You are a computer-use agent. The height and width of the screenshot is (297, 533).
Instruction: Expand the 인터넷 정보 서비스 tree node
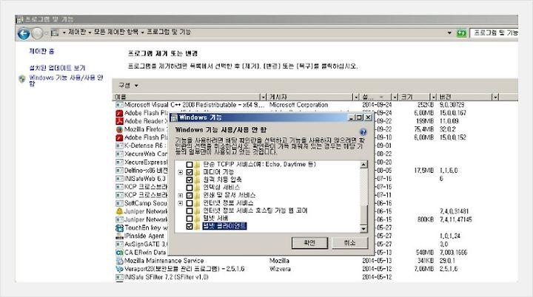tap(181, 203)
